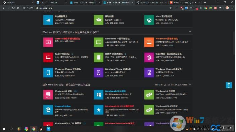Open the pink Surface forum tile

(x=48, y=42)
